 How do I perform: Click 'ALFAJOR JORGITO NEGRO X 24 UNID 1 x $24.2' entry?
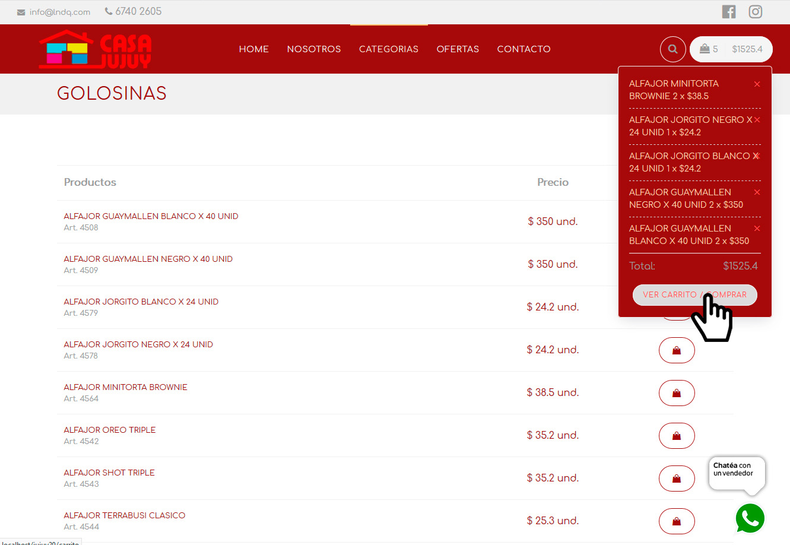[x=691, y=126]
